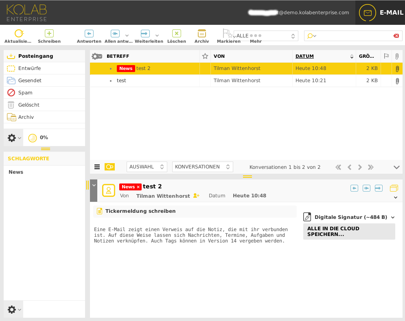
Task: Select the Spam folder
Action: click(x=25, y=93)
